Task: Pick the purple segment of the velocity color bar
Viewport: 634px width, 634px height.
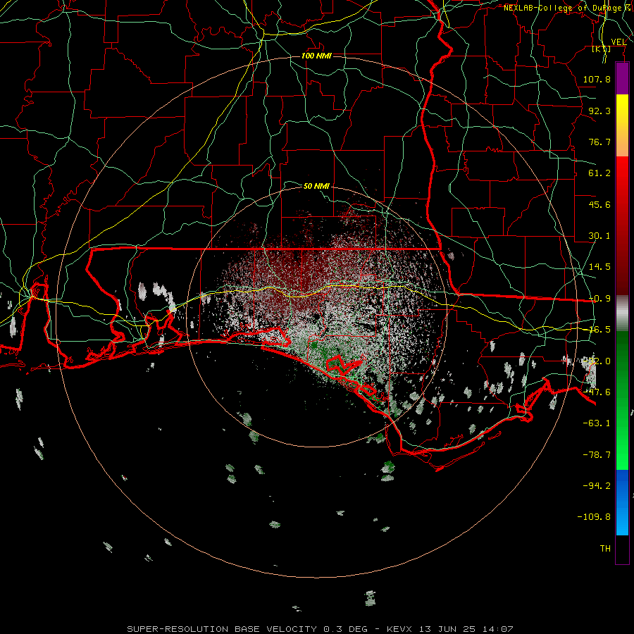Action: tap(622, 78)
